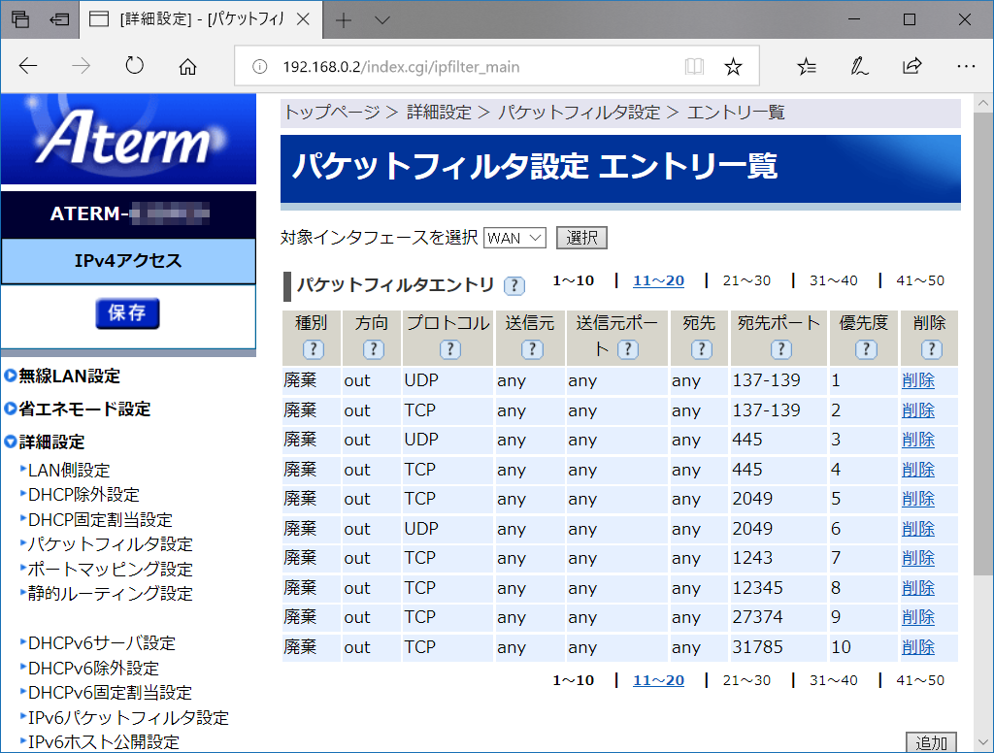Viewport: 994px width, 753px height.
Task: Open the tabs you've set aside
Action: pos(20,19)
